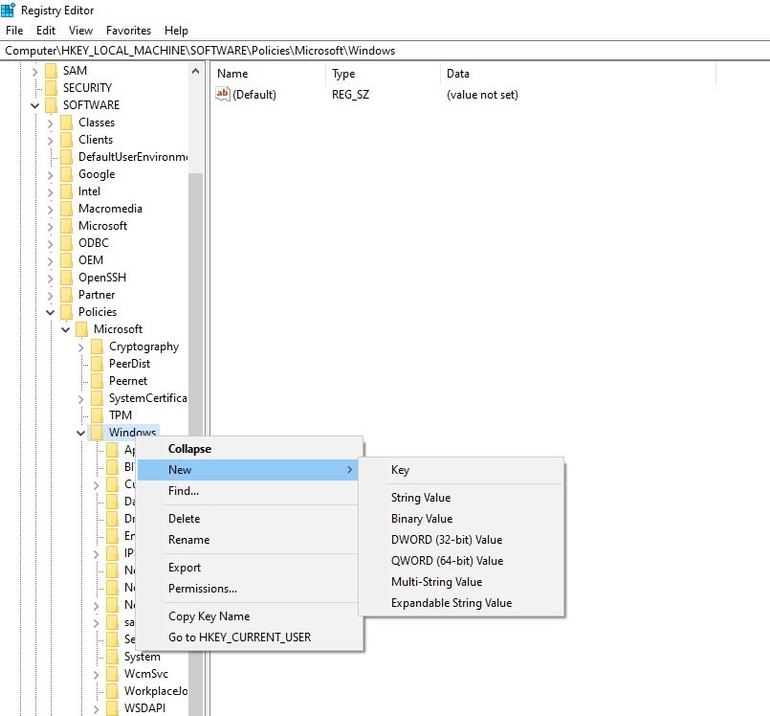Select Delete in the context menu
The image size is (770, 716).
[250, 519]
